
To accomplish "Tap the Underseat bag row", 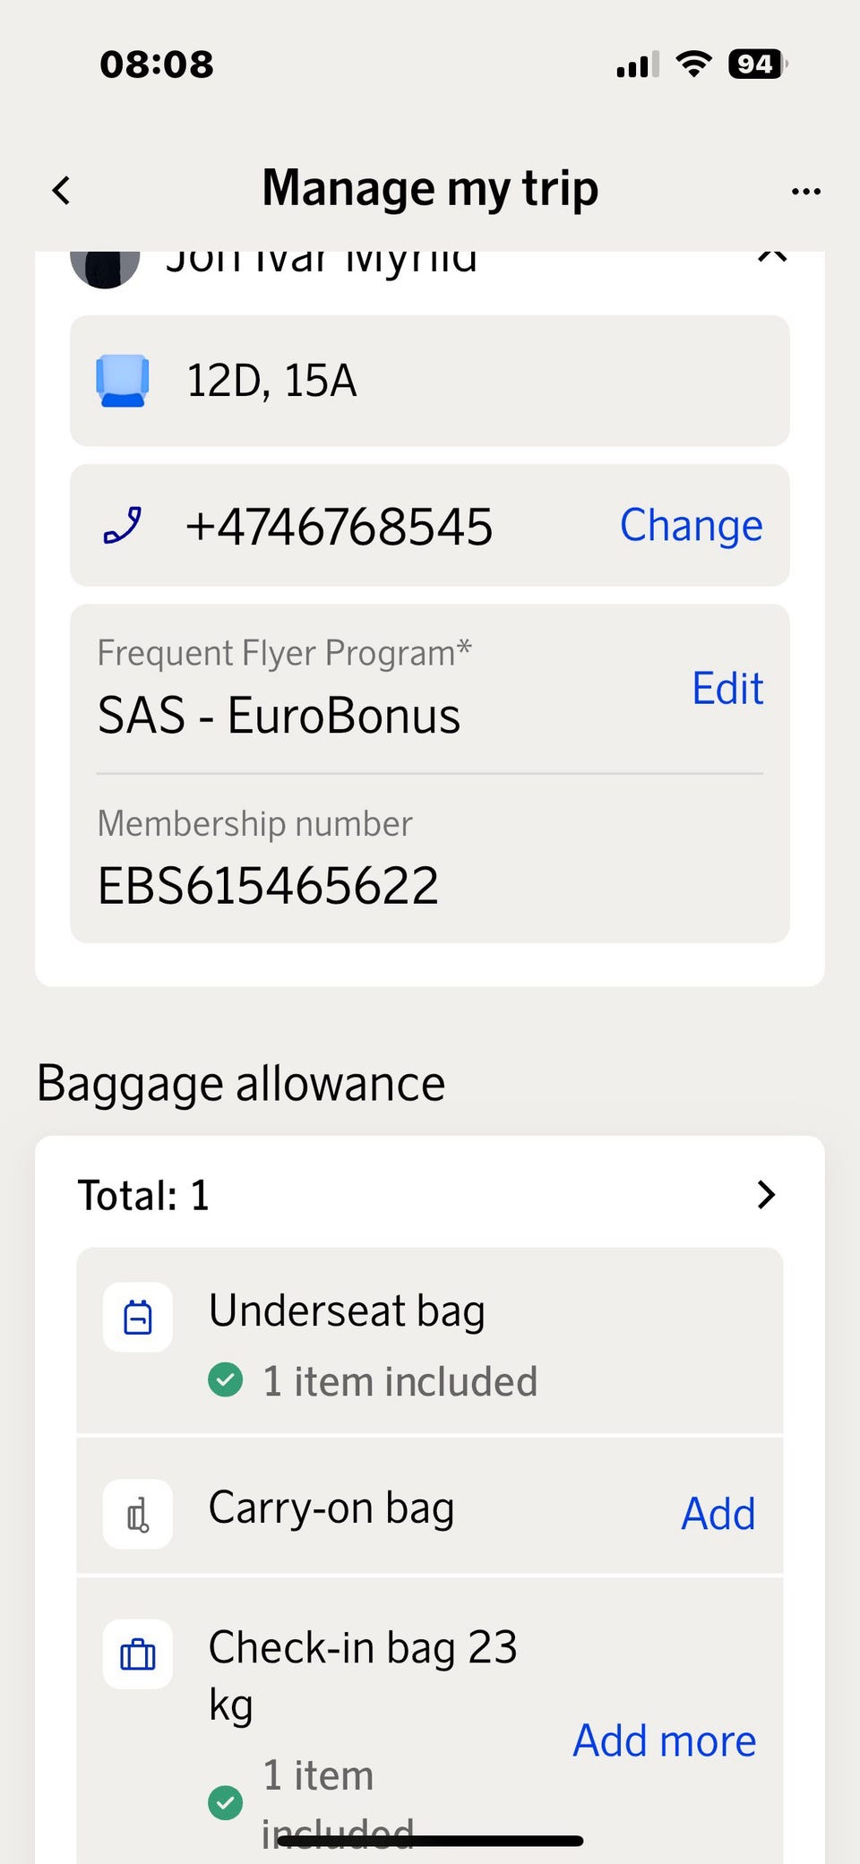I will click(x=430, y=1342).
